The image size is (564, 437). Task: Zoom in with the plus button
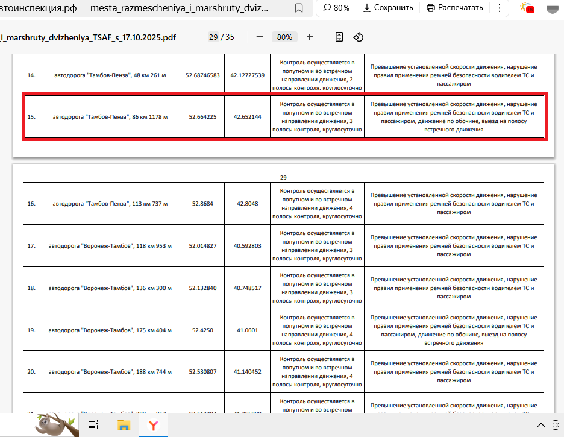(310, 37)
